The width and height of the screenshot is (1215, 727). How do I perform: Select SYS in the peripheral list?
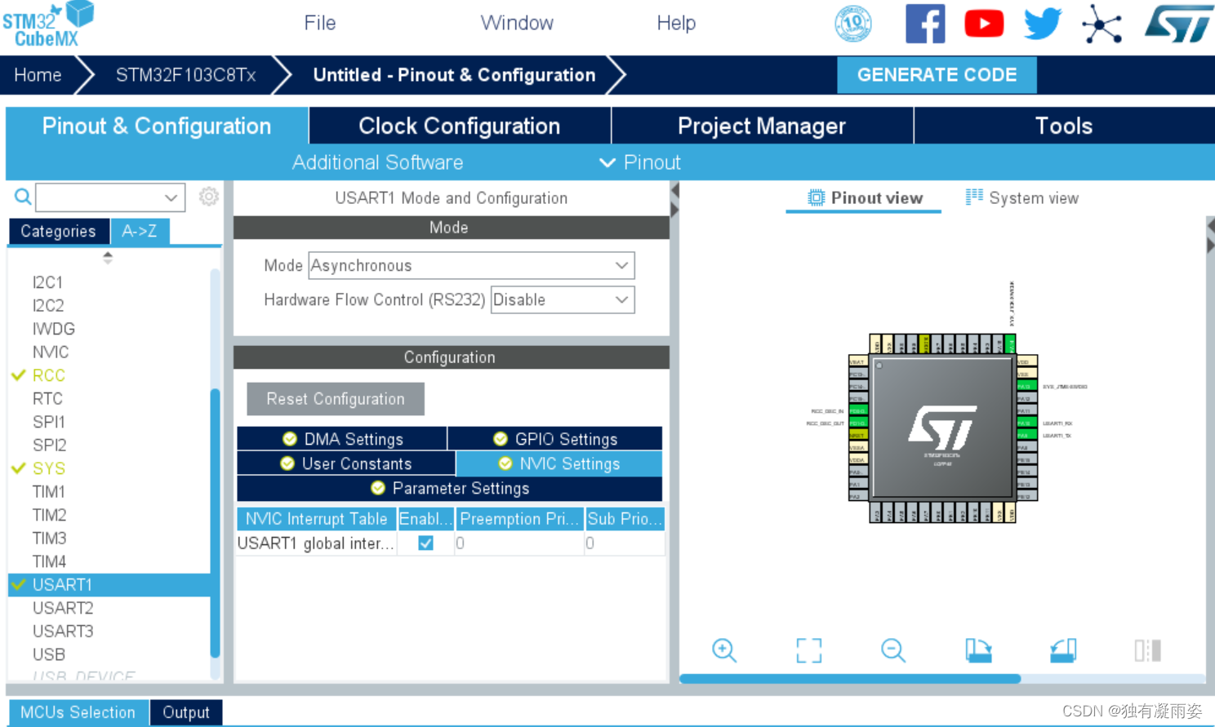(x=49, y=468)
